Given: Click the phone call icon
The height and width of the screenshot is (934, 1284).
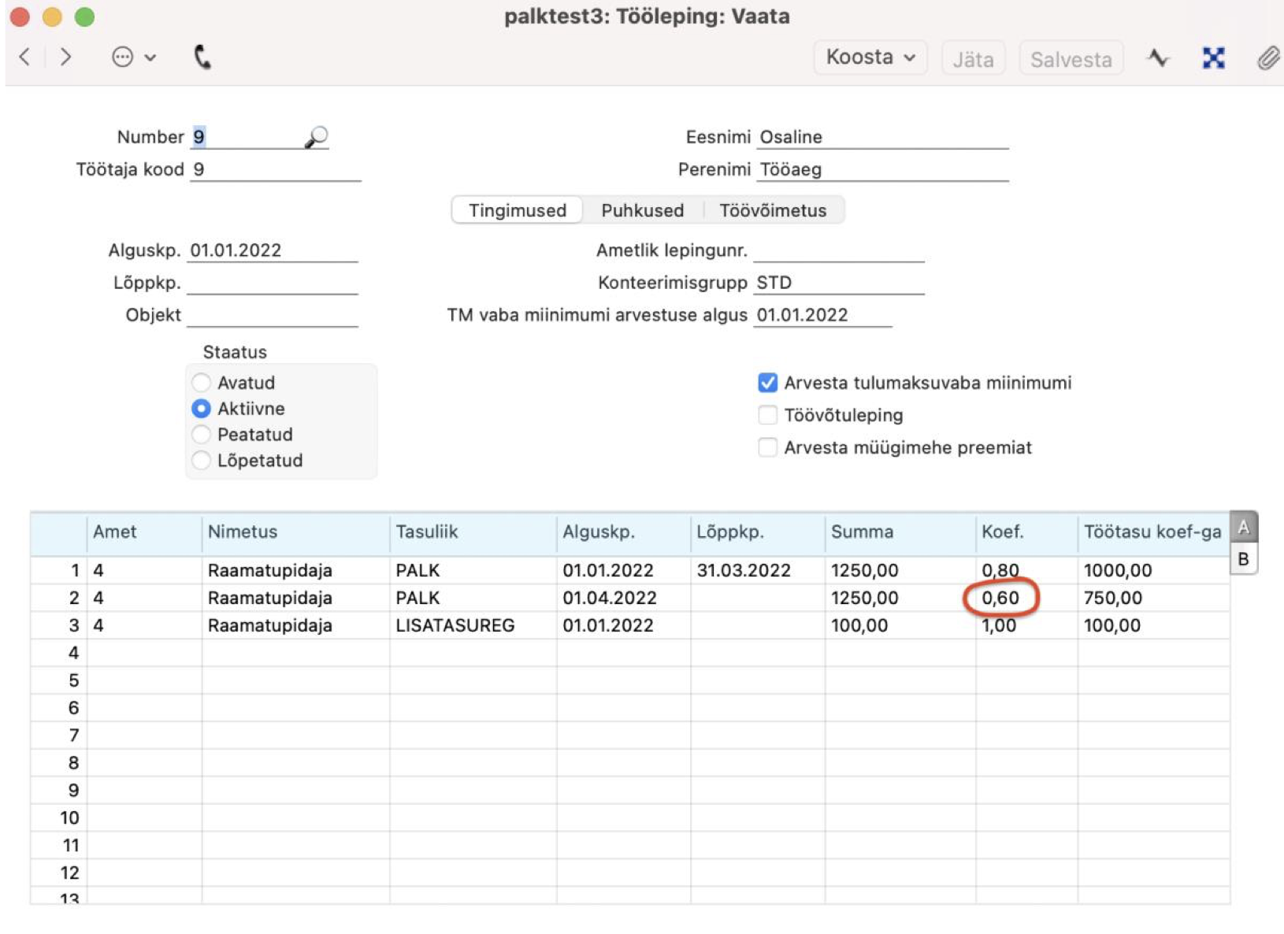Looking at the screenshot, I should [202, 57].
